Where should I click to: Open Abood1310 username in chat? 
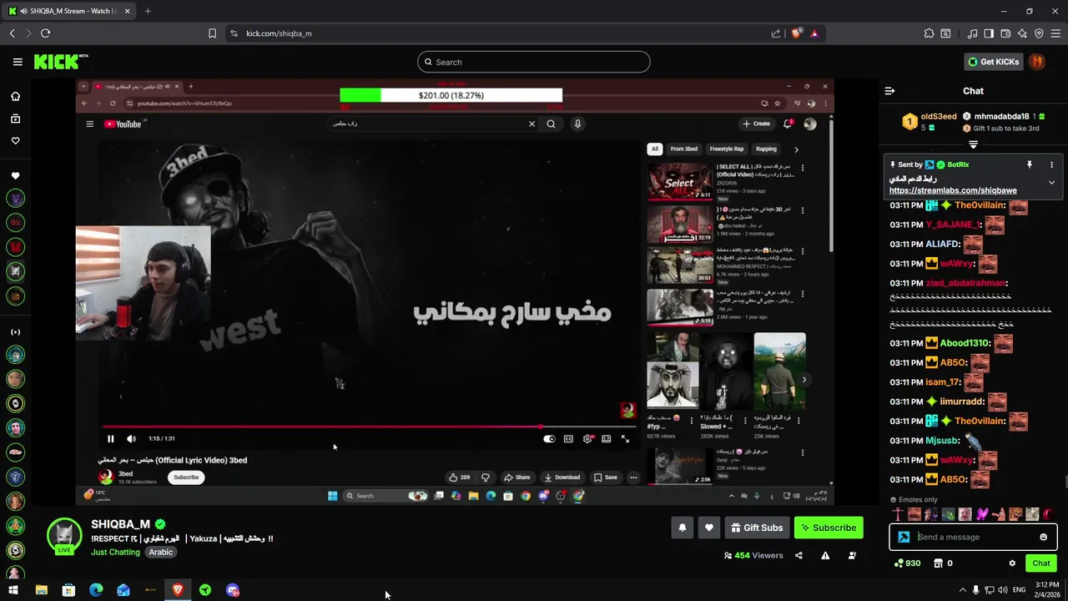(965, 343)
